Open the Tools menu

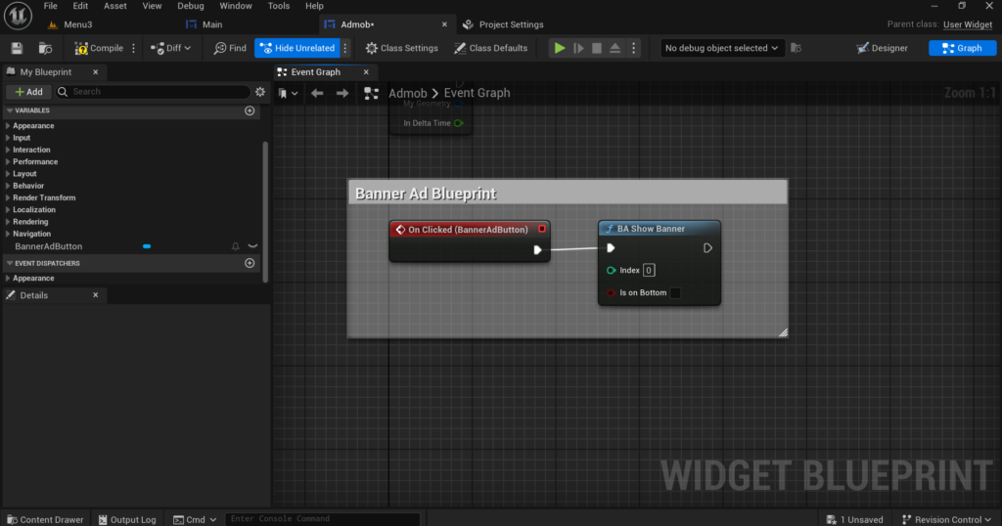point(279,6)
